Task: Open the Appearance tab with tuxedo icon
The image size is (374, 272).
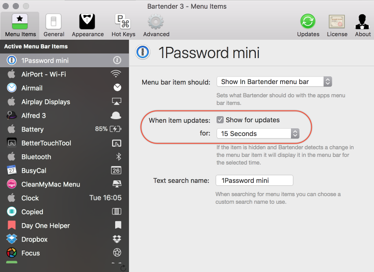Action: pos(88,25)
